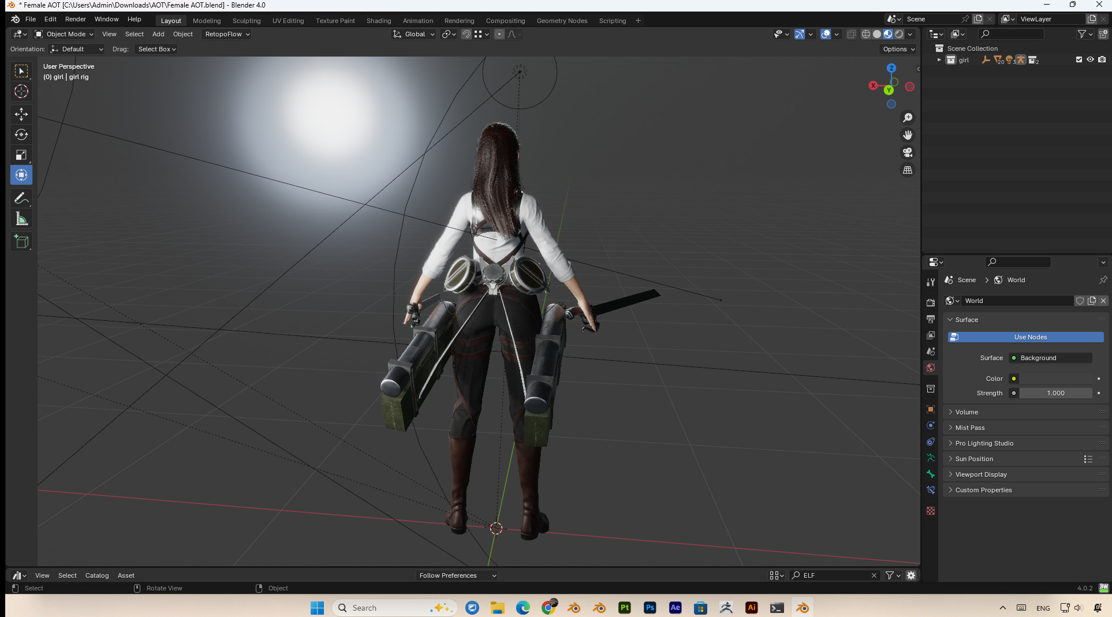Switch to wireframe viewport shading
Viewport: 1112px width, 617px height.
tap(866, 34)
